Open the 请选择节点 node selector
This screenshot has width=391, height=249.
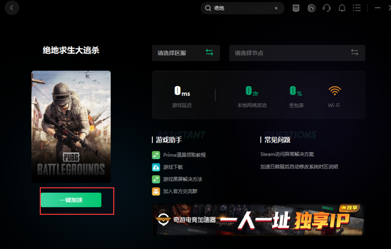297,53
